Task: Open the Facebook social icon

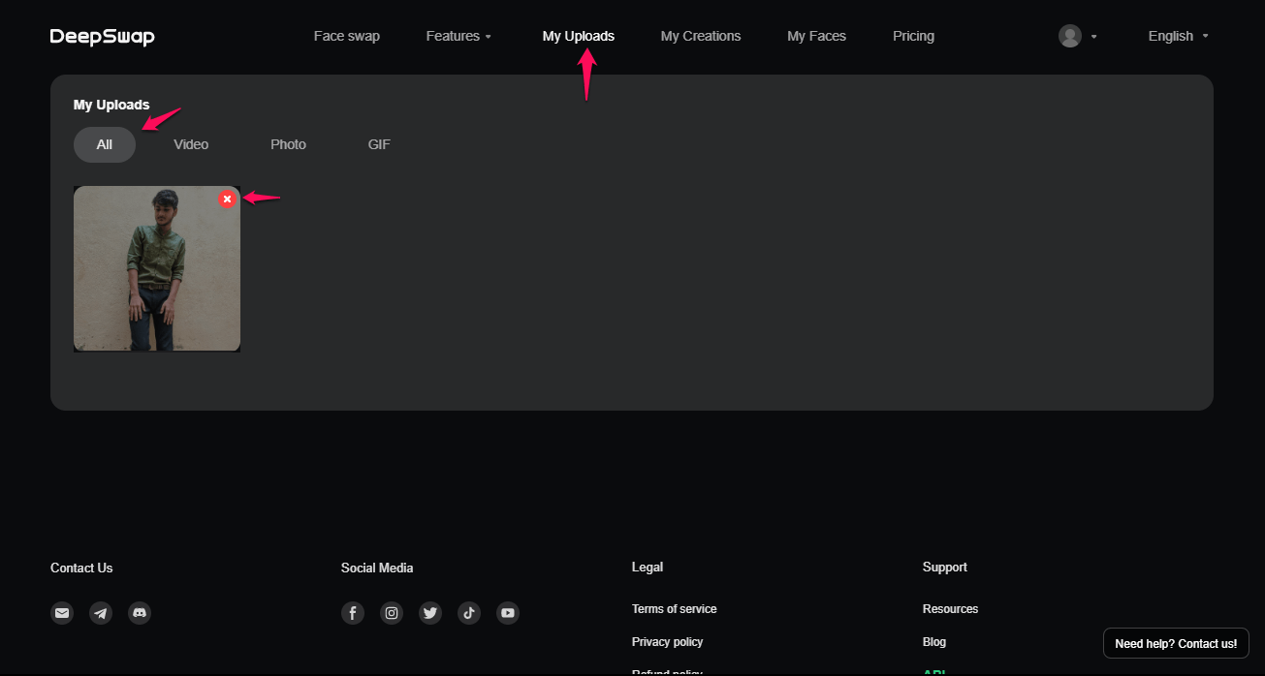Action: [352, 612]
